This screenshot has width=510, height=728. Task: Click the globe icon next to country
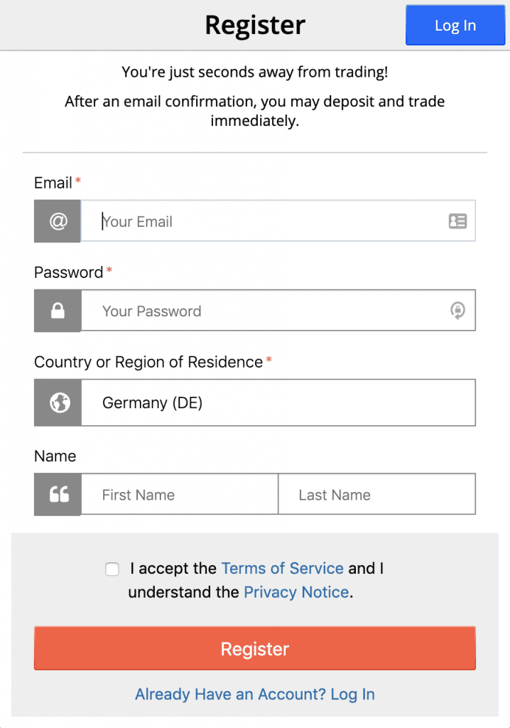point(58,403)
